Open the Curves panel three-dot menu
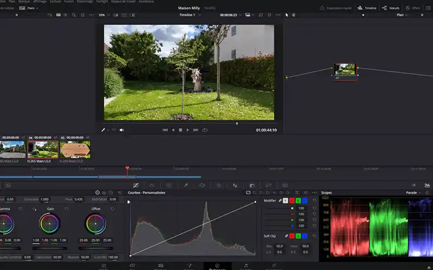Screen dimensions: 433x270 click(314, 193)
